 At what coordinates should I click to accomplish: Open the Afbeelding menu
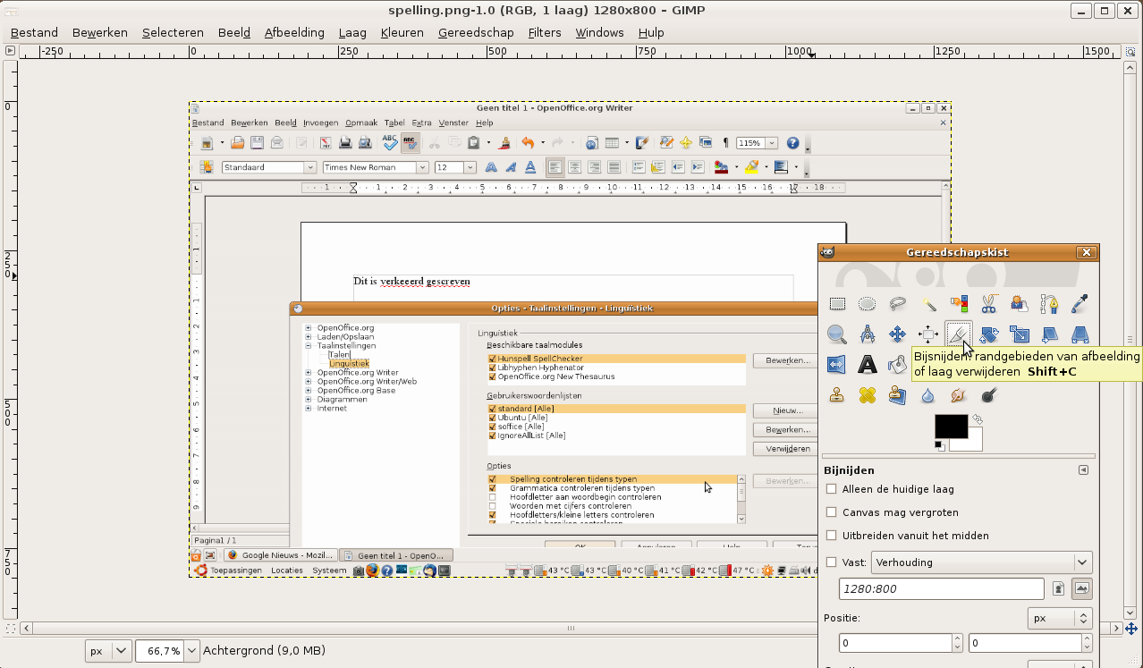coord(294,32)
